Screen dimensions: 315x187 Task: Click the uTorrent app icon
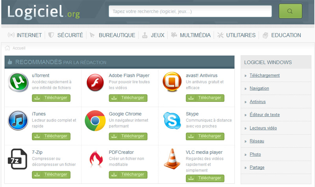(x=18, y=82)
